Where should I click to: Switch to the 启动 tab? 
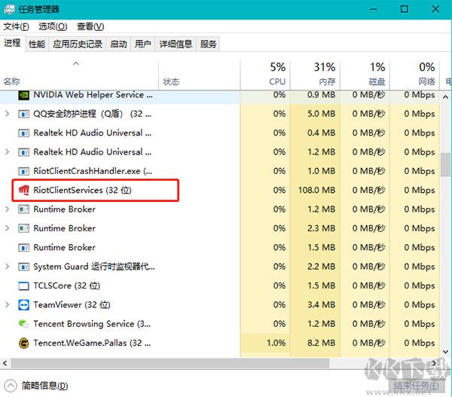click(118, 44)
